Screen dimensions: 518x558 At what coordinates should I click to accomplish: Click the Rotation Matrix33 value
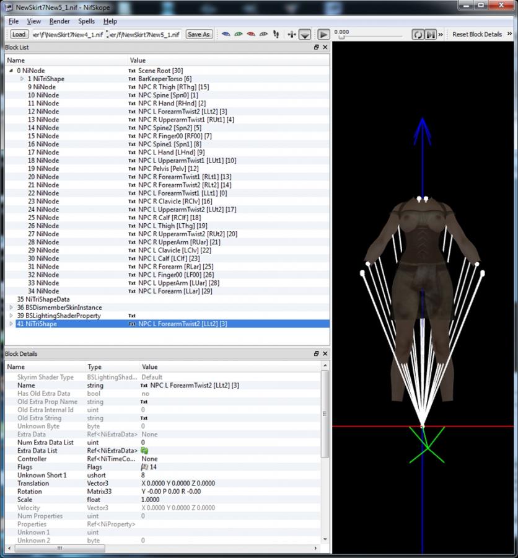point(171,492)
